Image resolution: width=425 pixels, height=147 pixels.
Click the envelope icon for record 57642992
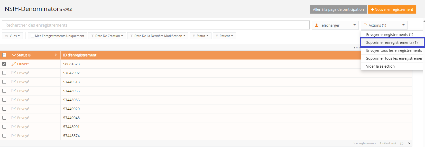click(14, 73)
